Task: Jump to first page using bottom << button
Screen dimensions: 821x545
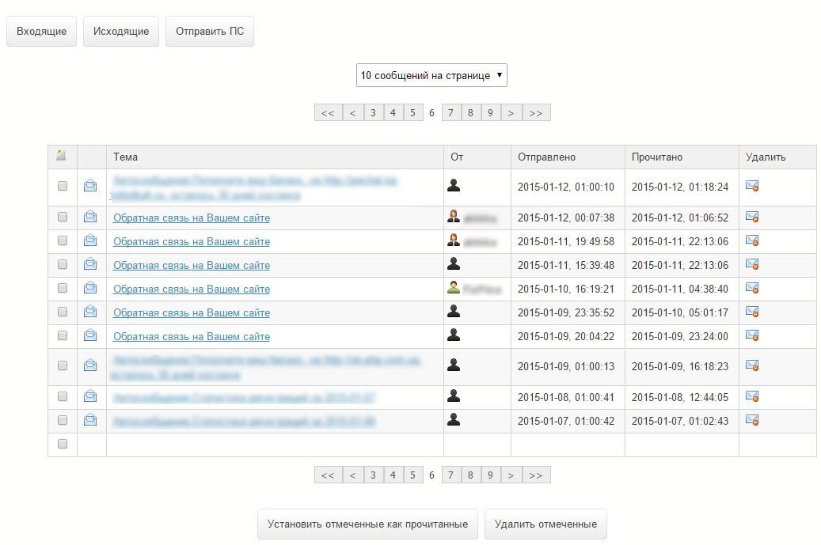Action: point(327,475)
